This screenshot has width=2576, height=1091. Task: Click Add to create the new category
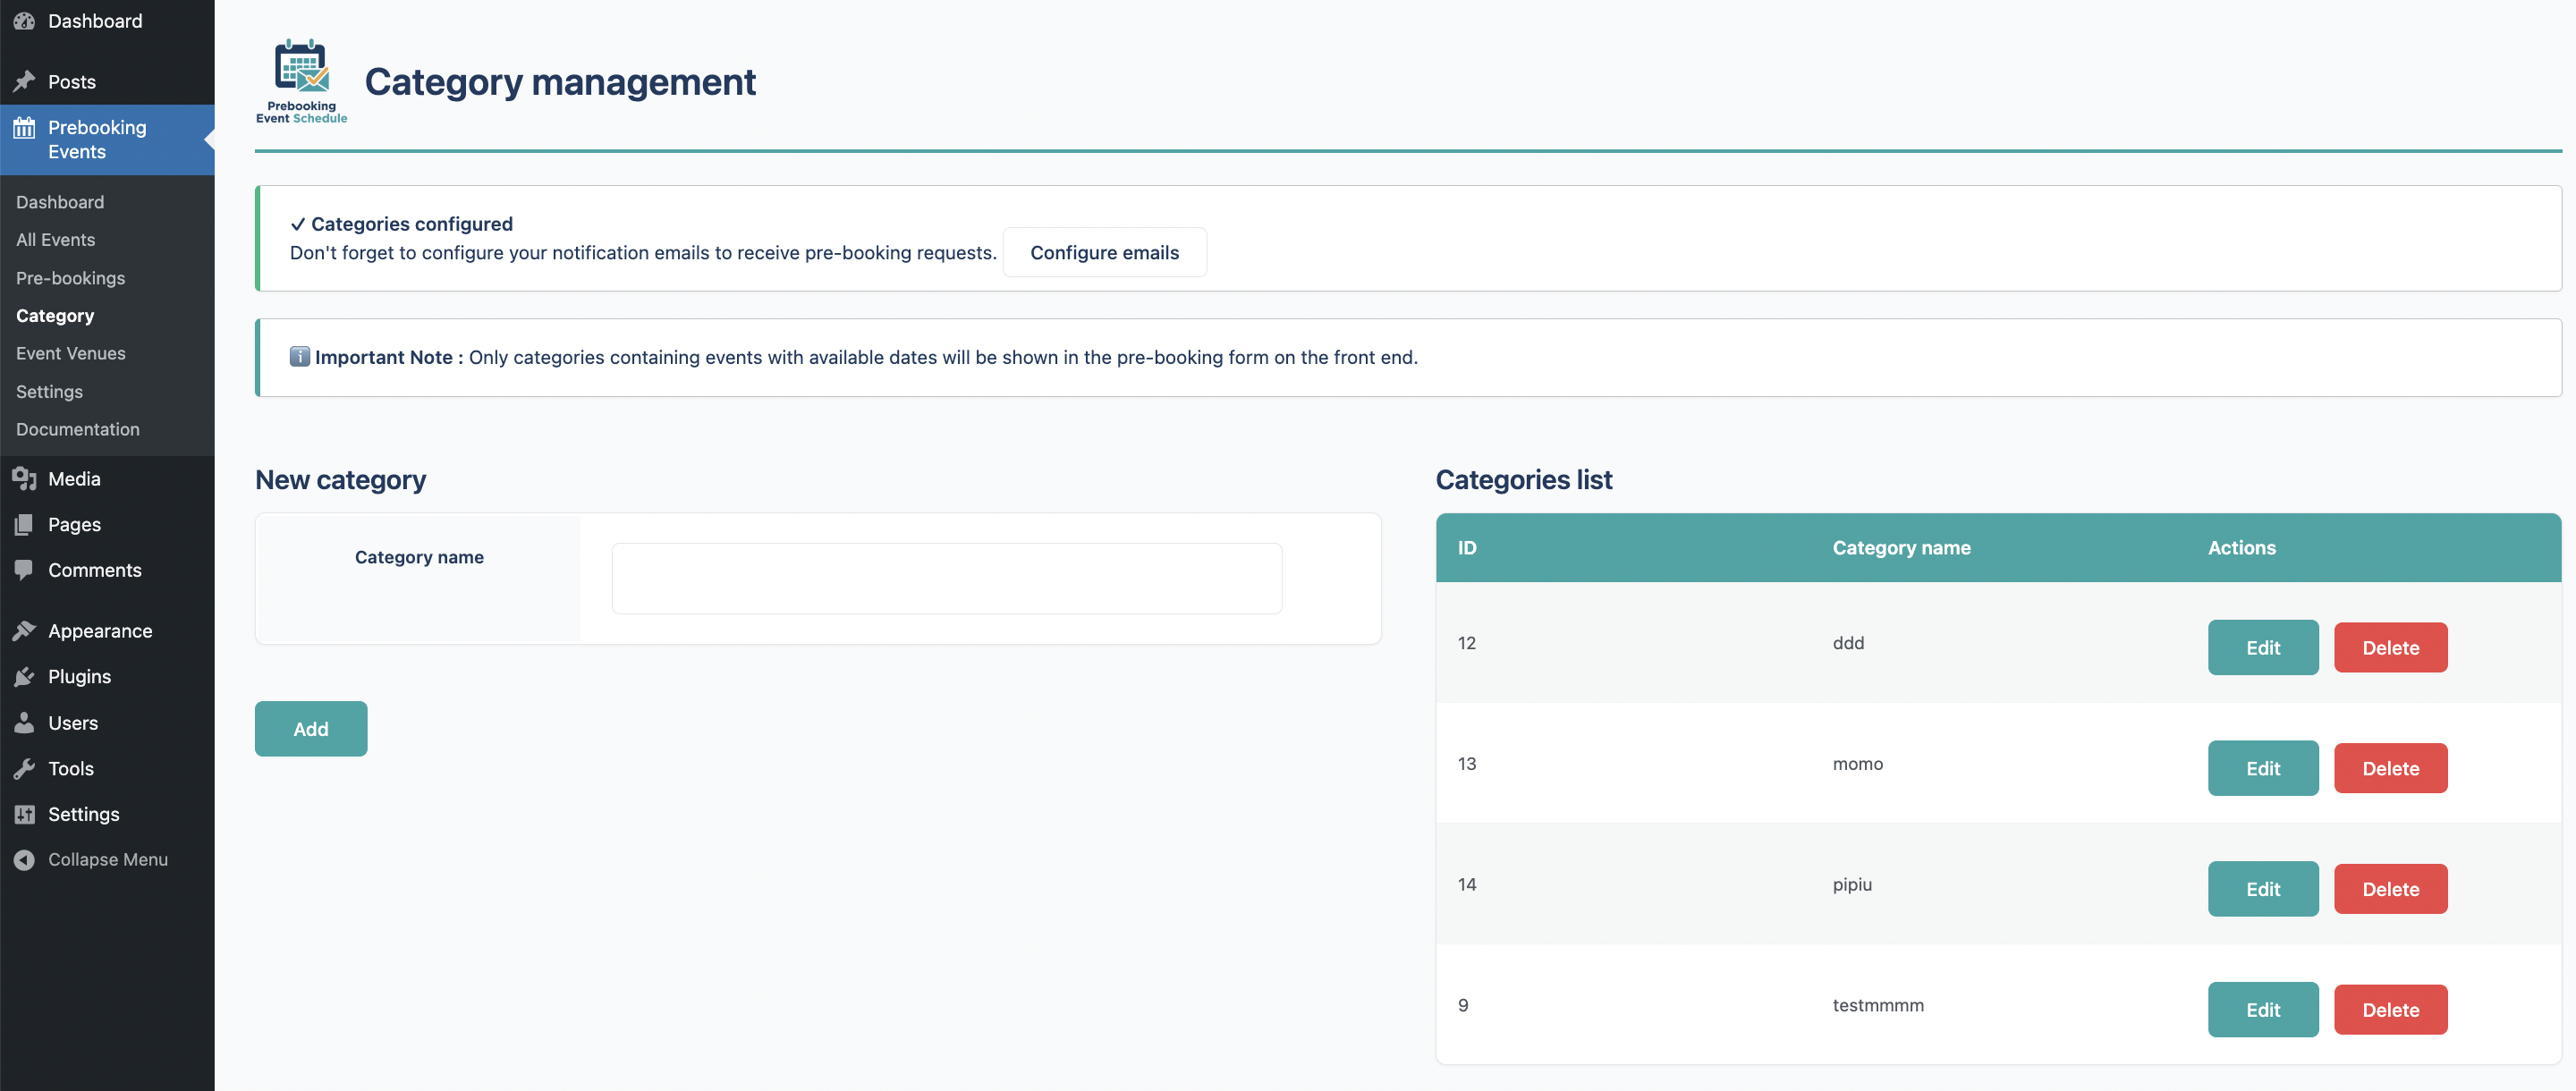click(310, 728)
